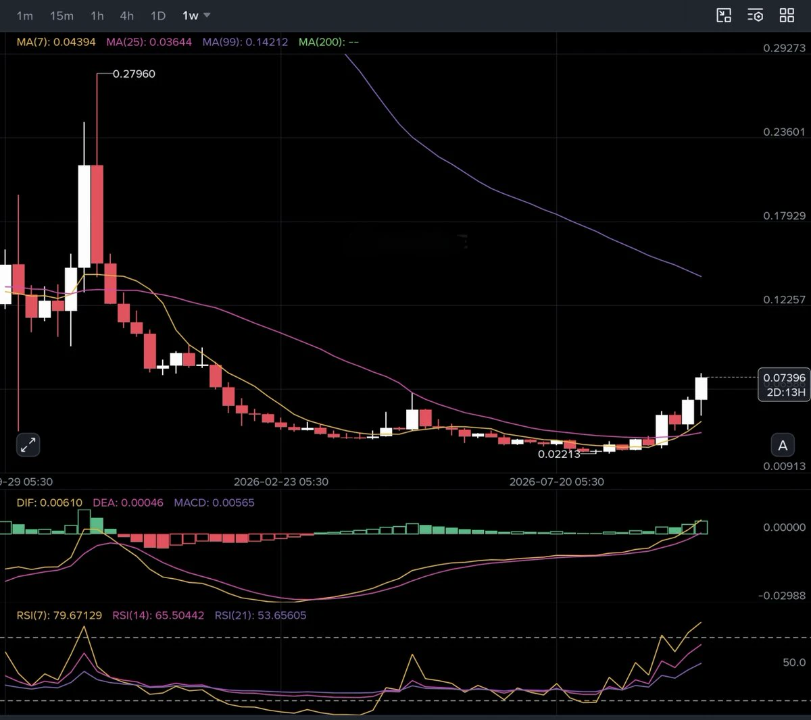Click the RSI(14): 65.50442 label
The height and width of the screenshot is (720, 811).
tap(158, 615)
